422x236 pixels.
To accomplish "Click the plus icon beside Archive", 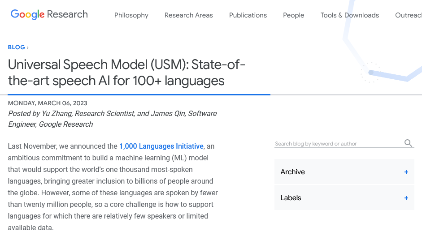I will (x=406, y=172).
